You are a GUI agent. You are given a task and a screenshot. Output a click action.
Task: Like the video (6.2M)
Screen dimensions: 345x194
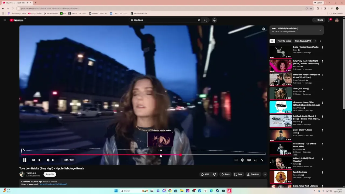(x=205, y=174)
